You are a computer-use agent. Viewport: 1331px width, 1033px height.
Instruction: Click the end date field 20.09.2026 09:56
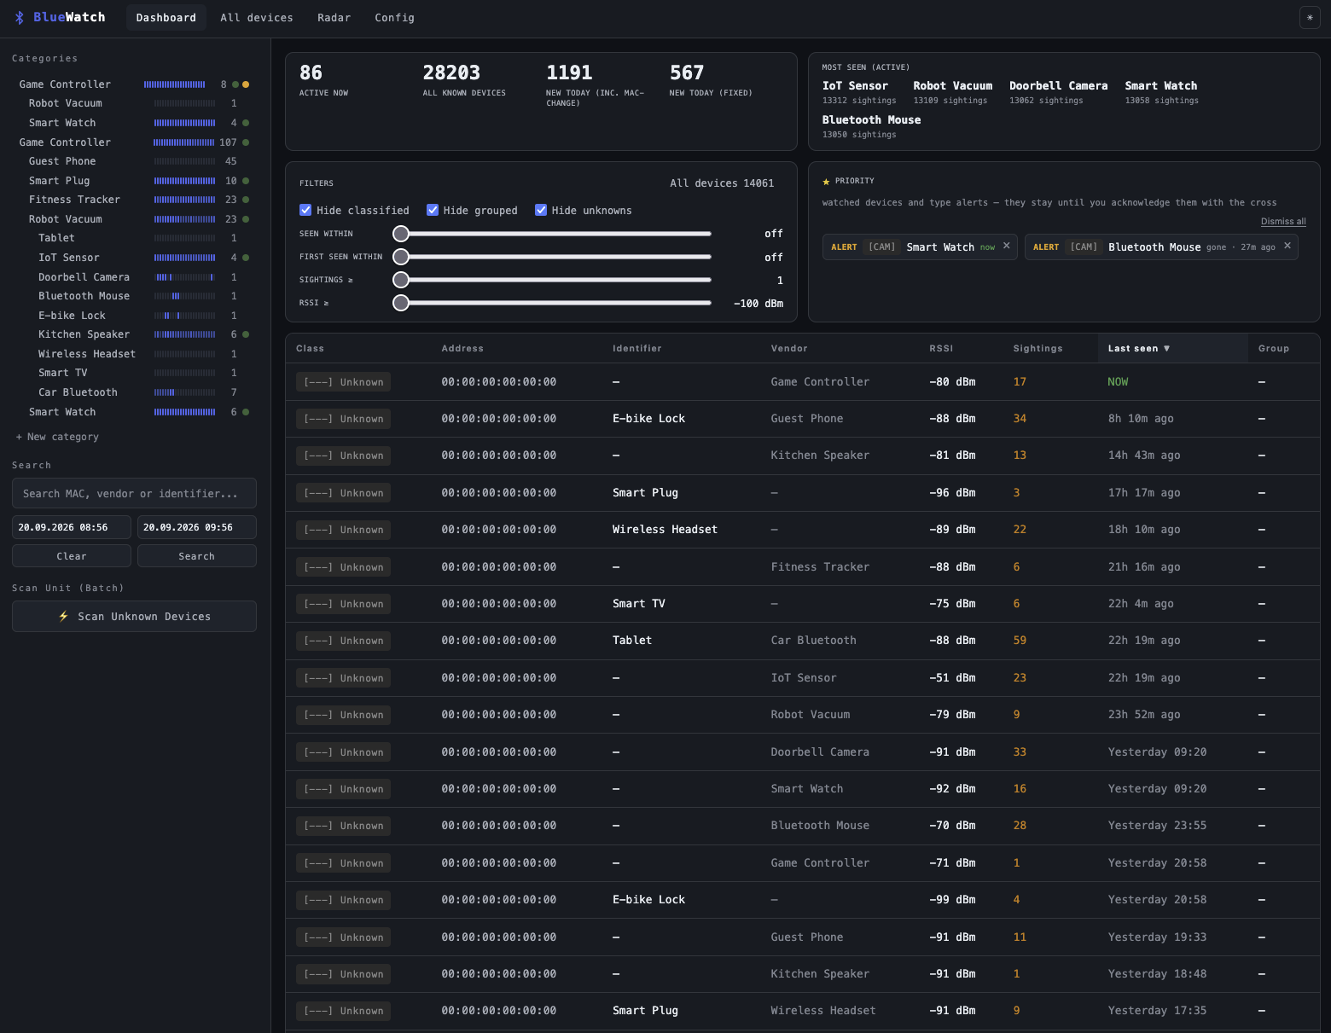pos(197,527)
